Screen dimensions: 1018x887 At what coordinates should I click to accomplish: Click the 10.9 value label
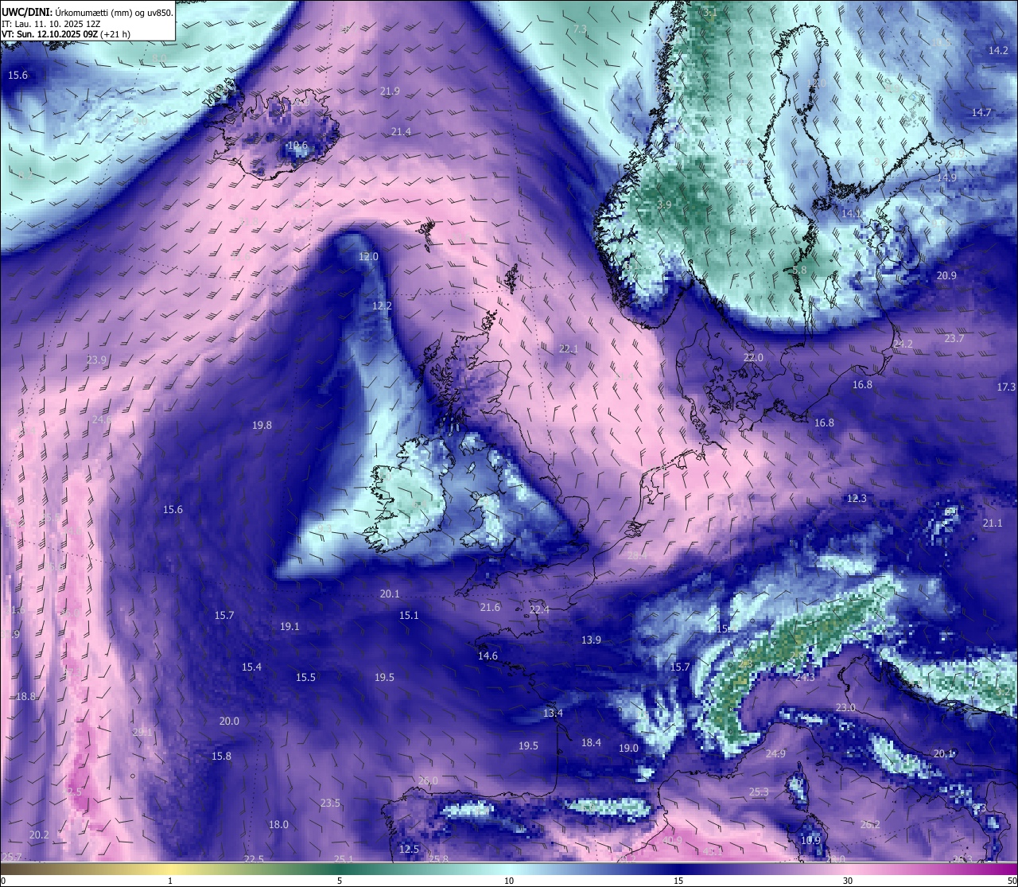(x=810, y=841)
